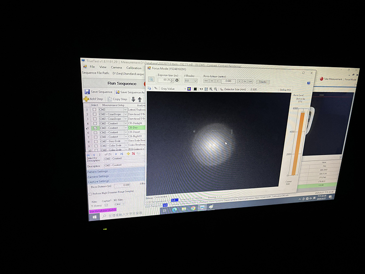Click the zoom in magnifier icon
This screenshot has width=365, height=274.
[x=211, y=89]
